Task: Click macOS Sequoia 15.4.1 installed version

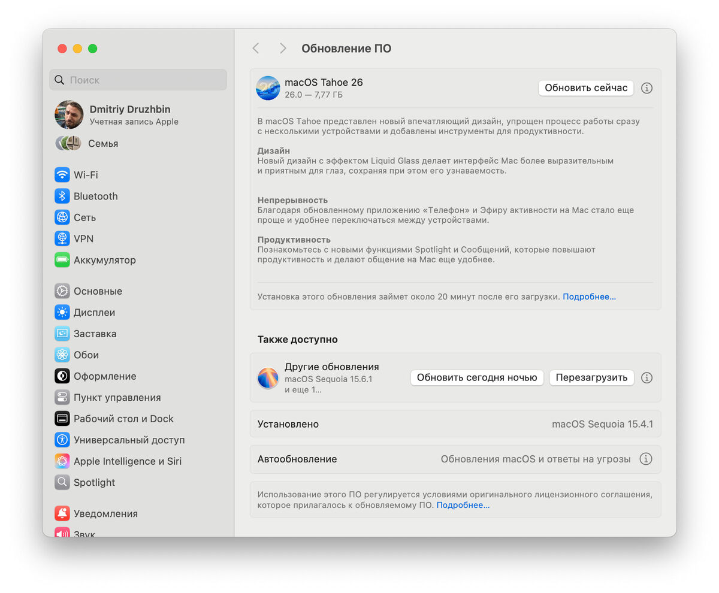Action: [602, 424]
